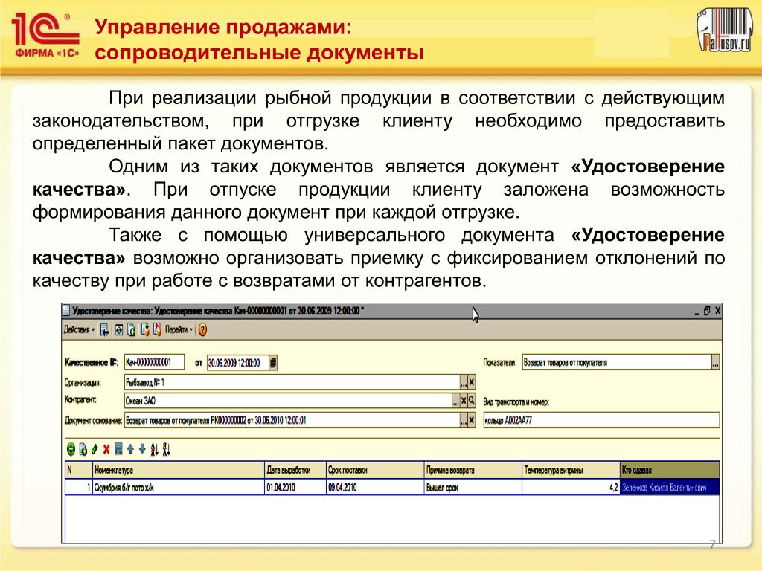Select the cell with date 01.04.2010
Image resolution: width=762 pixels, height=571 pixels.
295,487
